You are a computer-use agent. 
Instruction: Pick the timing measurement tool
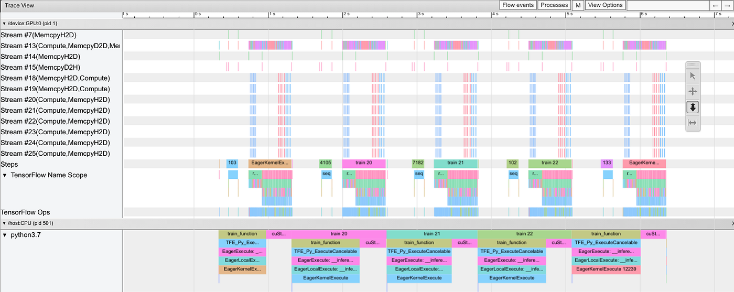(x=693, y=123)
